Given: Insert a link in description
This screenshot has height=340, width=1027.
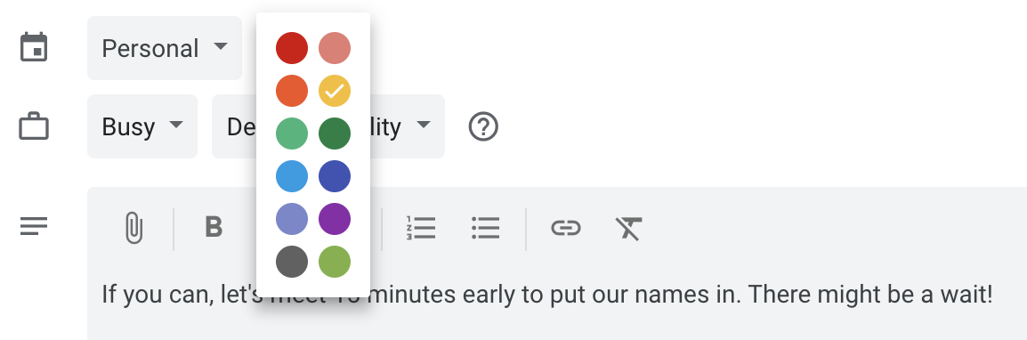Looking at the screenshot, I should pyautogui.click(x=566, y=228).
